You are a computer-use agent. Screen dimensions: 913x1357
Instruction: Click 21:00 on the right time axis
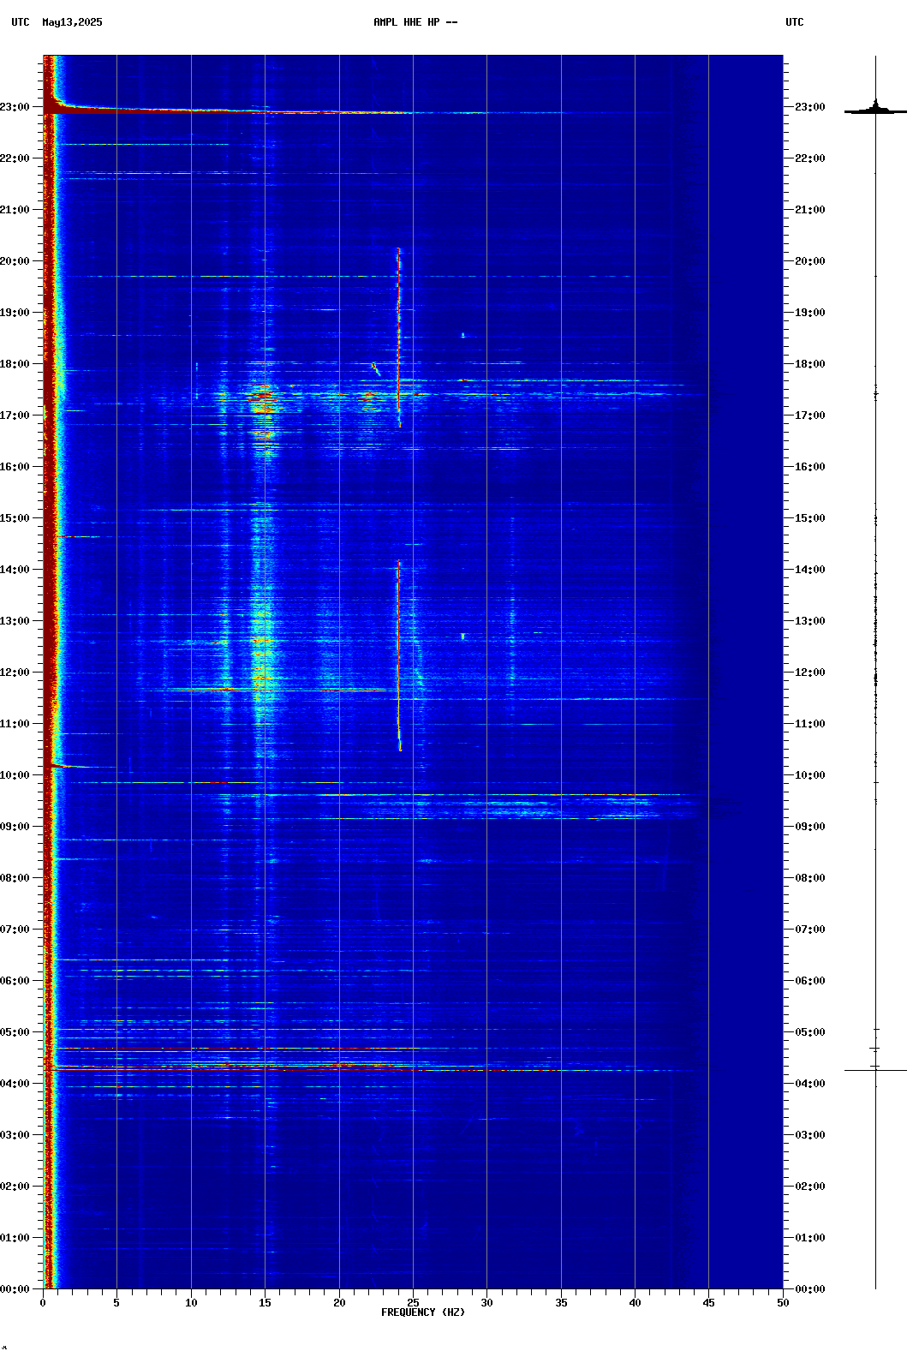tap(810, 210)
